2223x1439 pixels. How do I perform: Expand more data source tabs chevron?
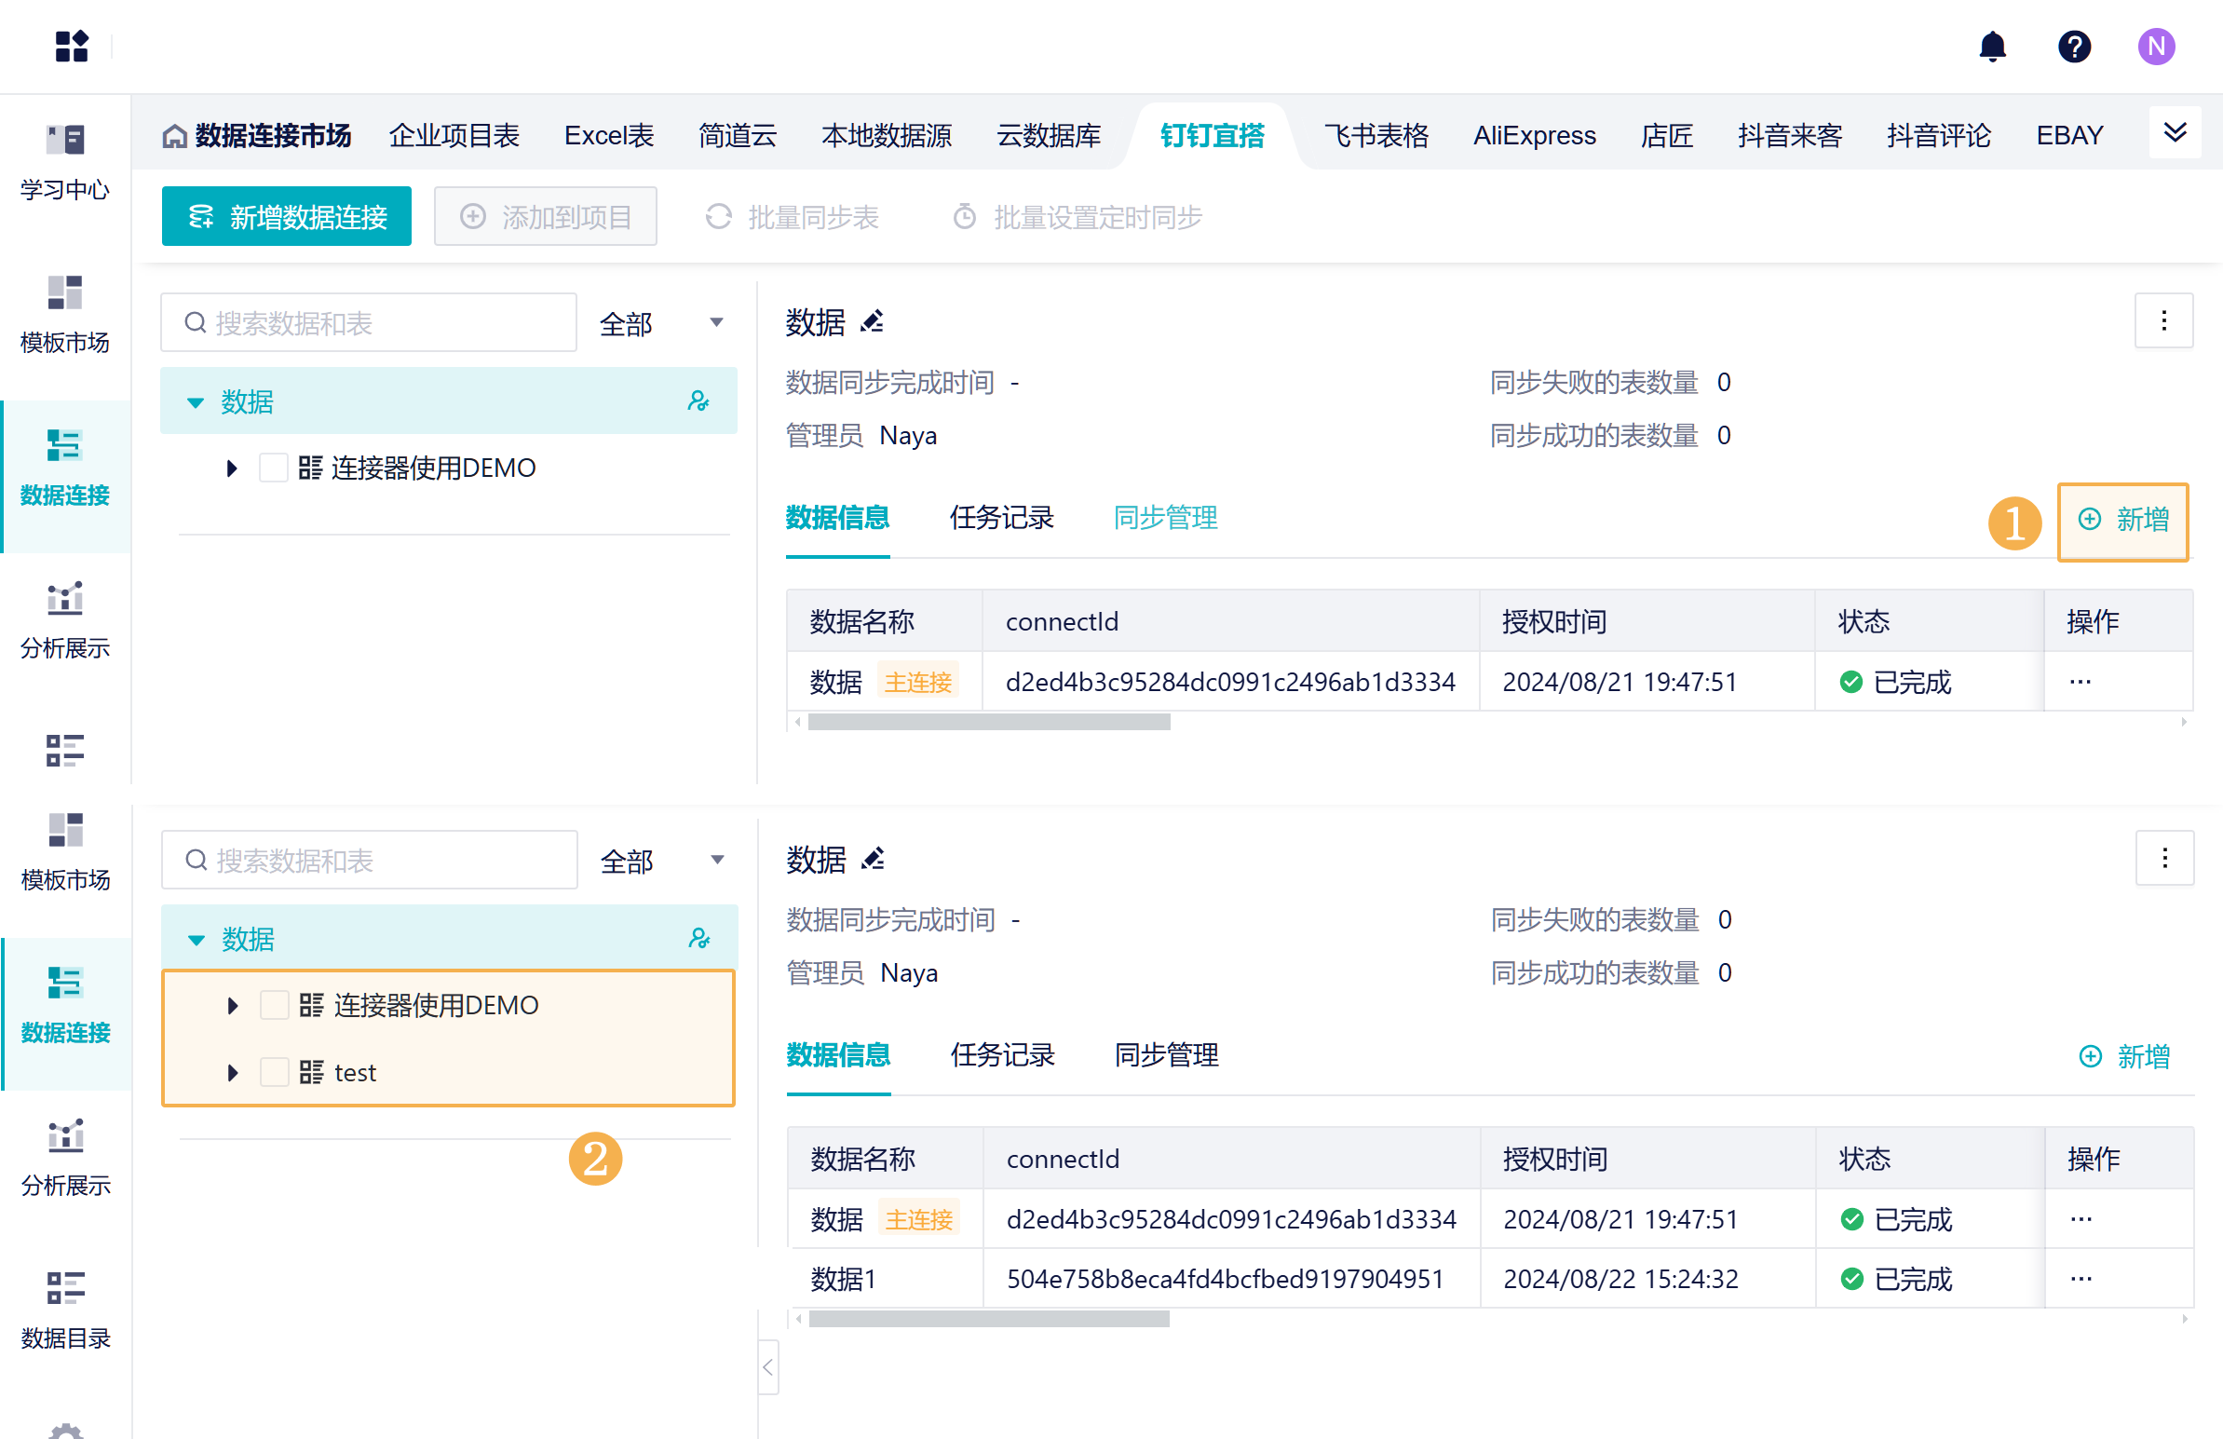click(2175, 132)
